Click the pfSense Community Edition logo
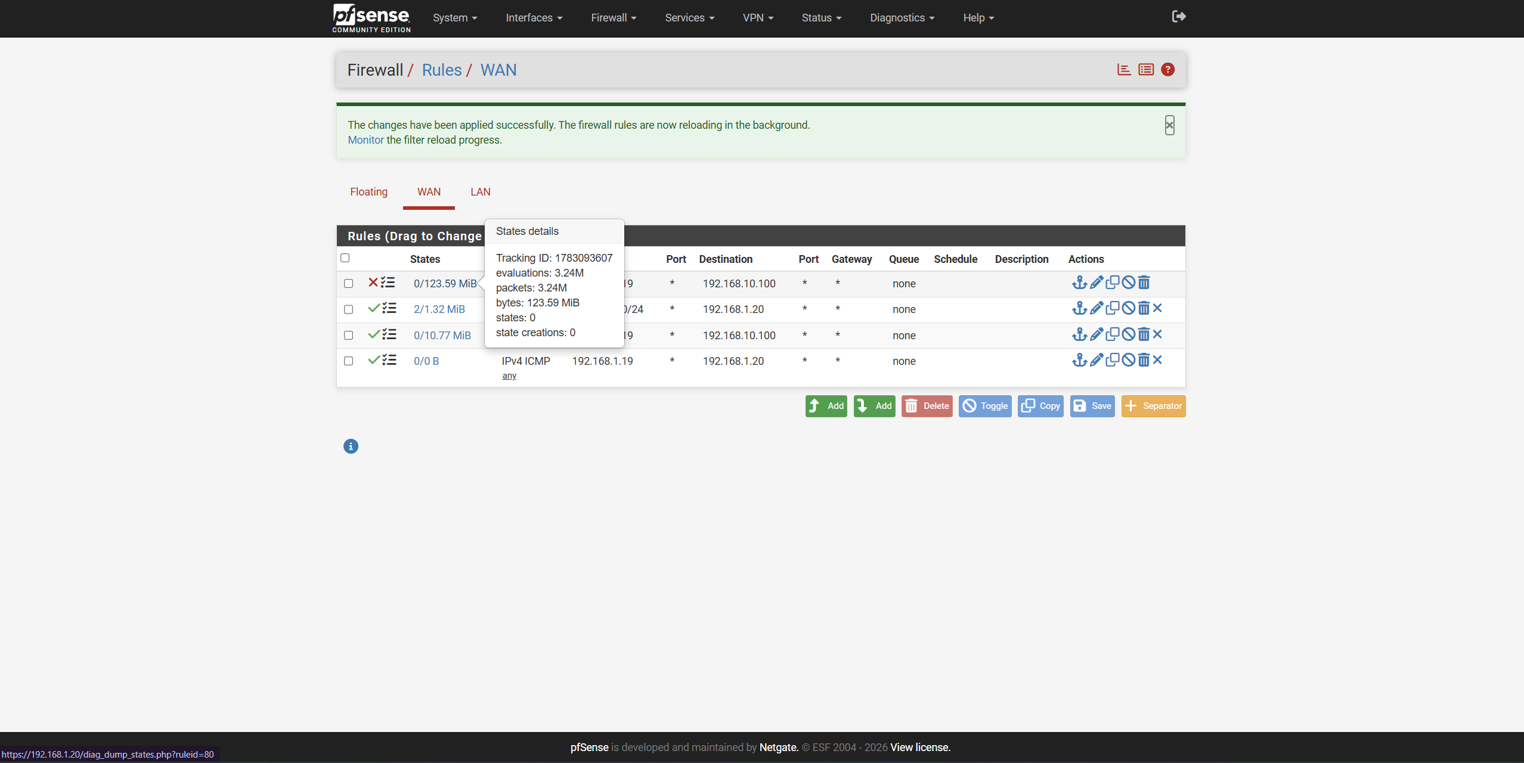Image resolution: width=1524 pixels, height=763 pixels. [x=371, y=18]
